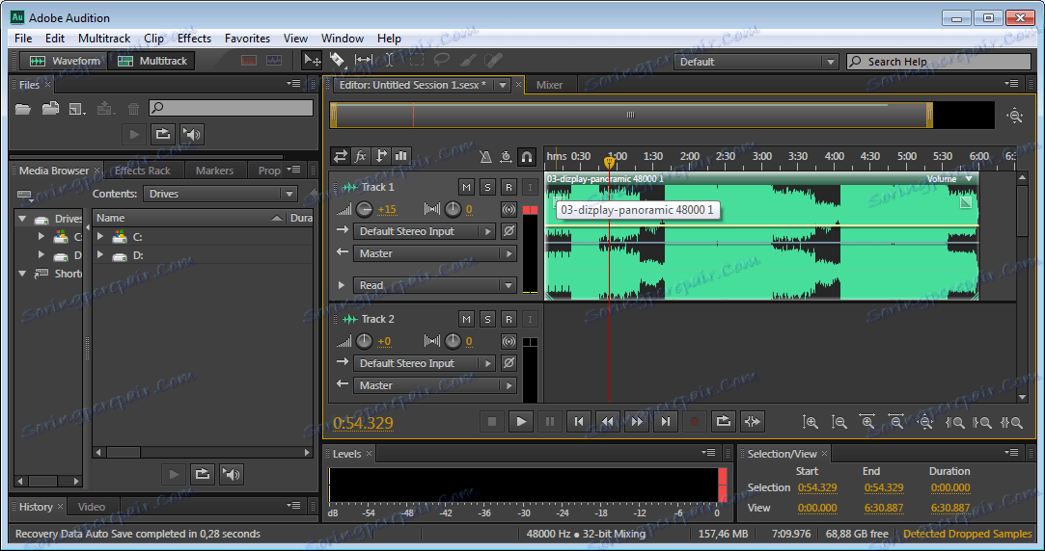Solo Track 2 with S button
The width and height of the screenshot is (1045, 551).
click(x=487, y=319)
